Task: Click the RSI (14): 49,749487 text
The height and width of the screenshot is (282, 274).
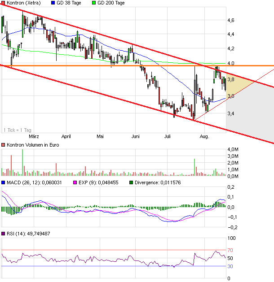Action: point(28,234)
